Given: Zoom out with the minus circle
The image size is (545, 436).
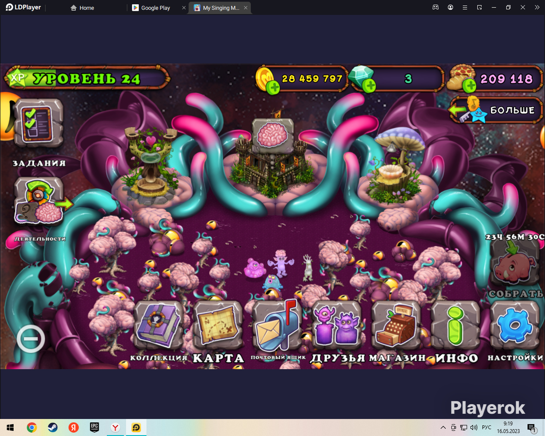Looking at the screenshot, I should 31,339.
